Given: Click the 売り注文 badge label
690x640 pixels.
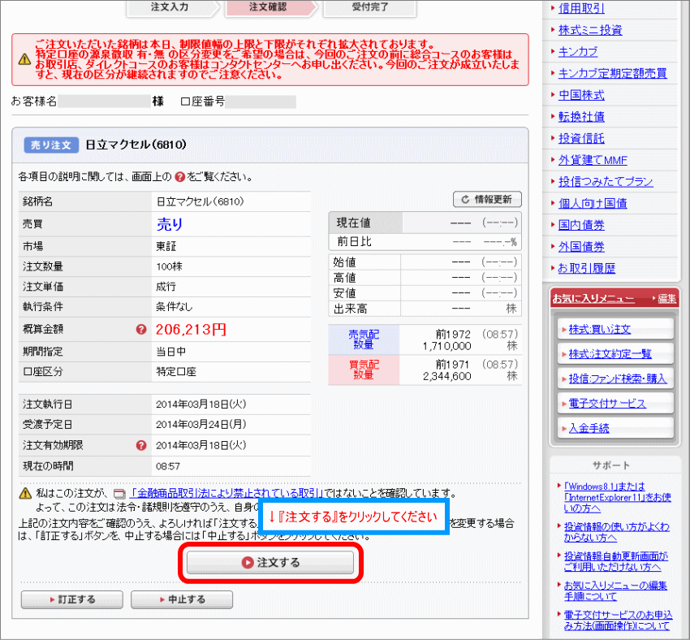Looking at the screenshot, I should [51, 145].
